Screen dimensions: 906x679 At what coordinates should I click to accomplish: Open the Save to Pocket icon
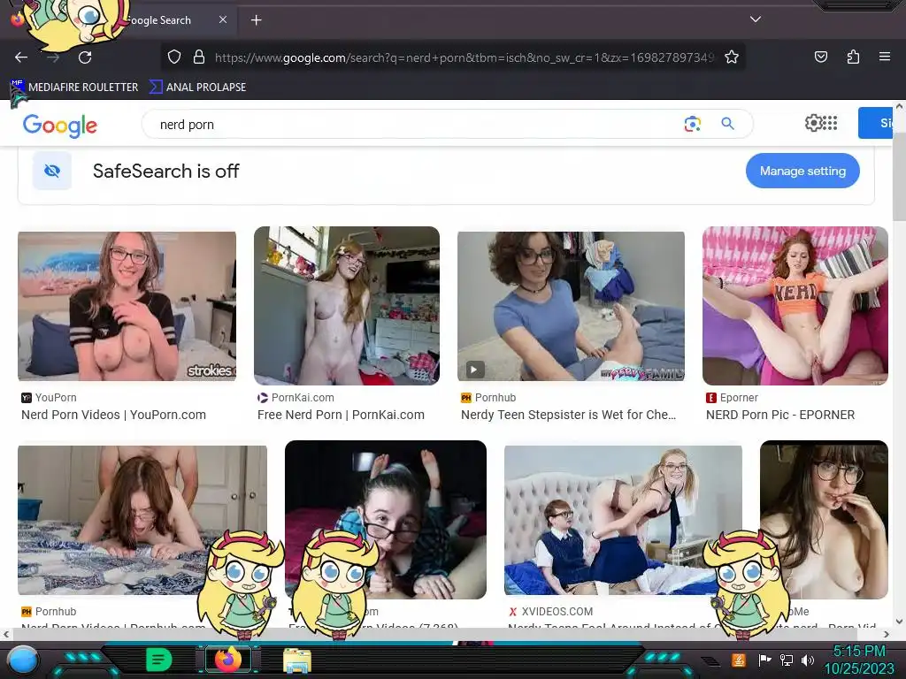pyautogui.click(x=820, y=57)
